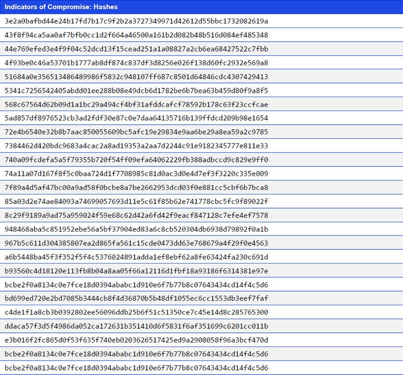Click the hash beginning c4de1f1a8cb3

click(137, 312)
